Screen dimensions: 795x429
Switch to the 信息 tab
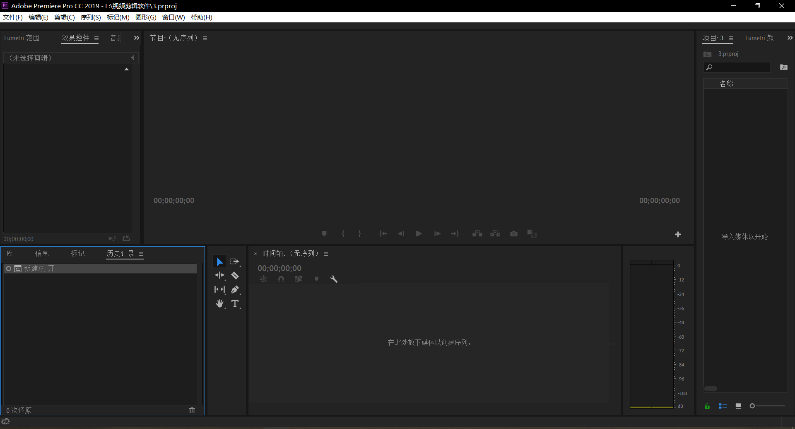click(x=42, y=254)
